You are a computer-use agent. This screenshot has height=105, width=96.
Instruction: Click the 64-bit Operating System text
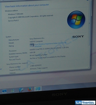(x=38, y=55)
